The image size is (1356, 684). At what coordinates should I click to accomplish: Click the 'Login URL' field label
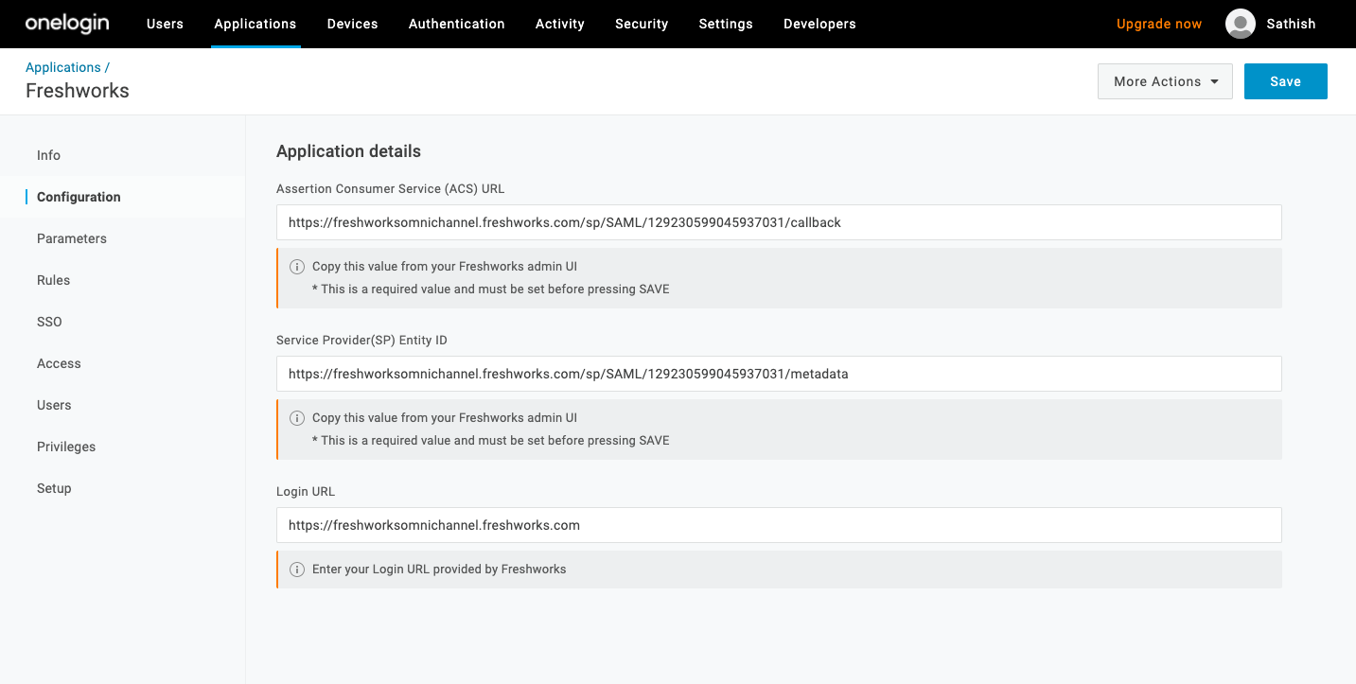pos(306,491)
